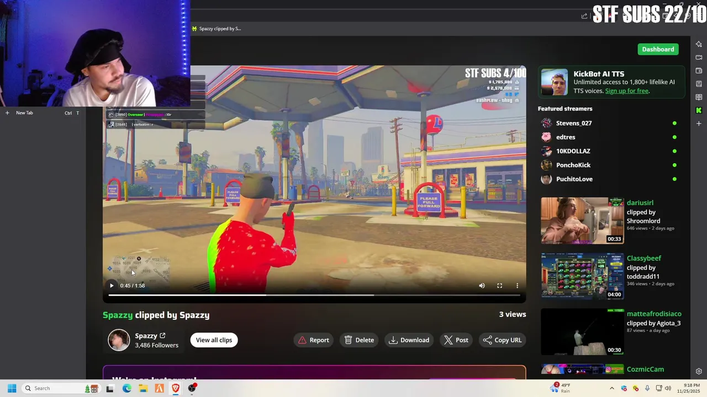The width and height of the screenshot is (707, 397).
Task: Click the Classybeef channel name
Action: [x=643, y=258]
